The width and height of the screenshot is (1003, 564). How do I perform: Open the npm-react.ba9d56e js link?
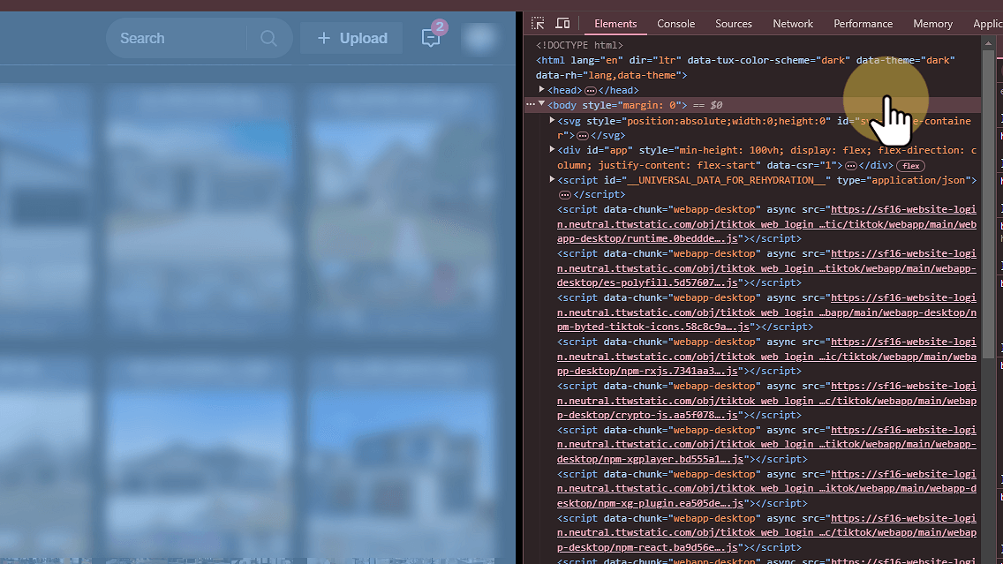(x=766, y=533)
